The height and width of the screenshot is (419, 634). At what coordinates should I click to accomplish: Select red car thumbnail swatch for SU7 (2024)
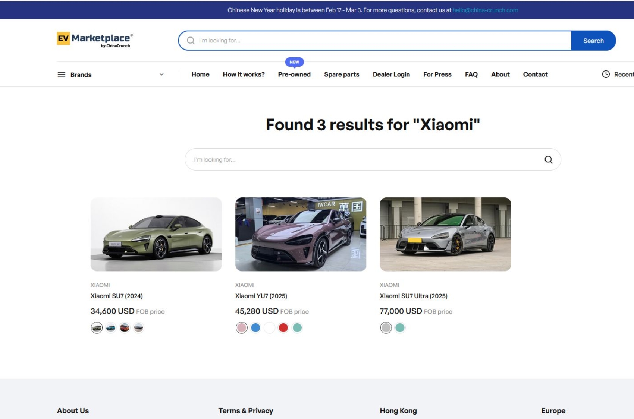coord(125,328)
